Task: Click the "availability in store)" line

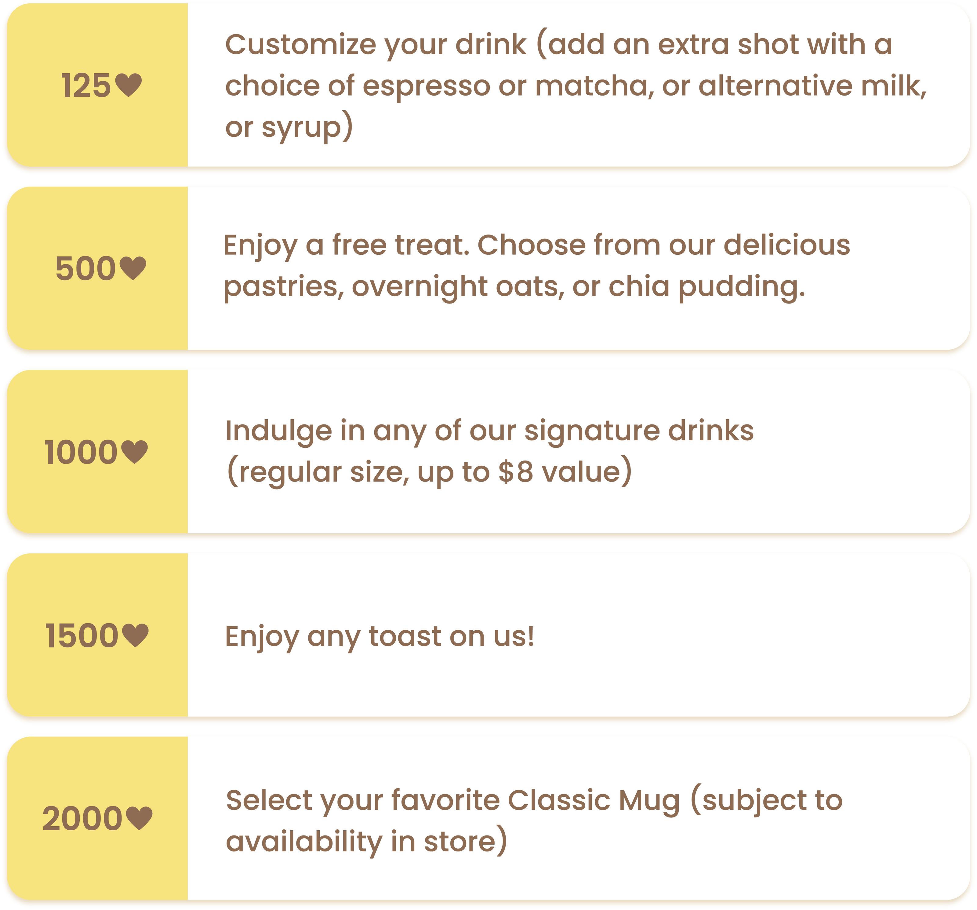Action: pyautogui.click(x=366, y=841)
